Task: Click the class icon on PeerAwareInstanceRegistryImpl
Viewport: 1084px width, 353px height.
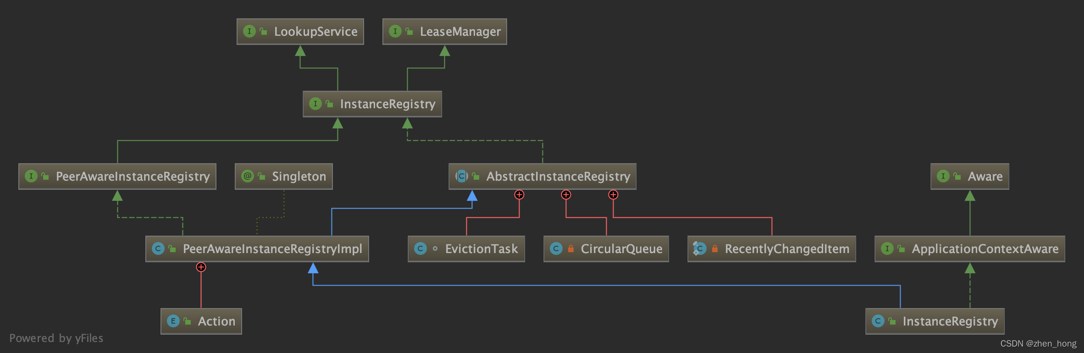Action: (x=158, y=248)
